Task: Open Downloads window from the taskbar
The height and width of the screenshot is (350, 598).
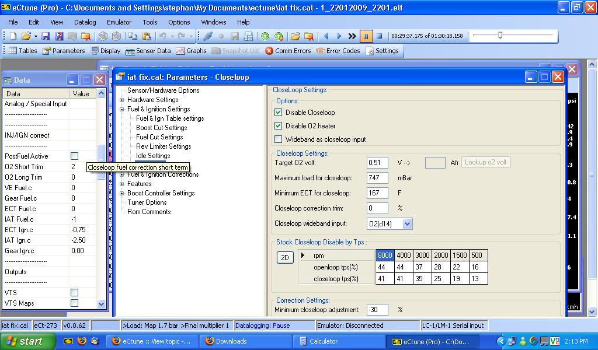Action: [246, 341]
